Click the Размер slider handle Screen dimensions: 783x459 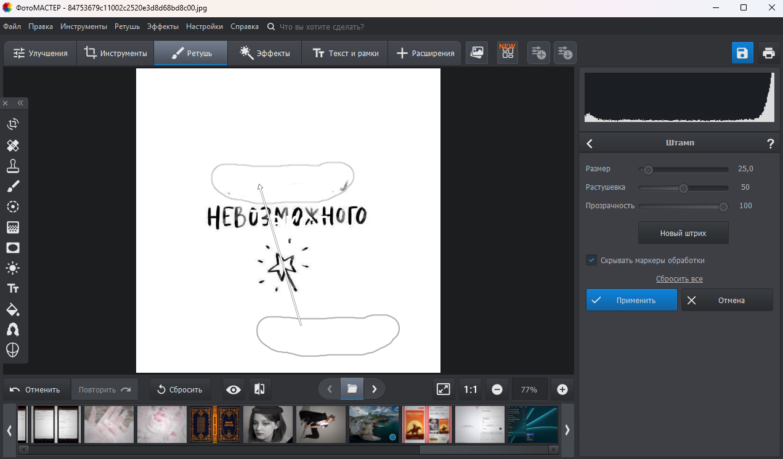point(647,169)
